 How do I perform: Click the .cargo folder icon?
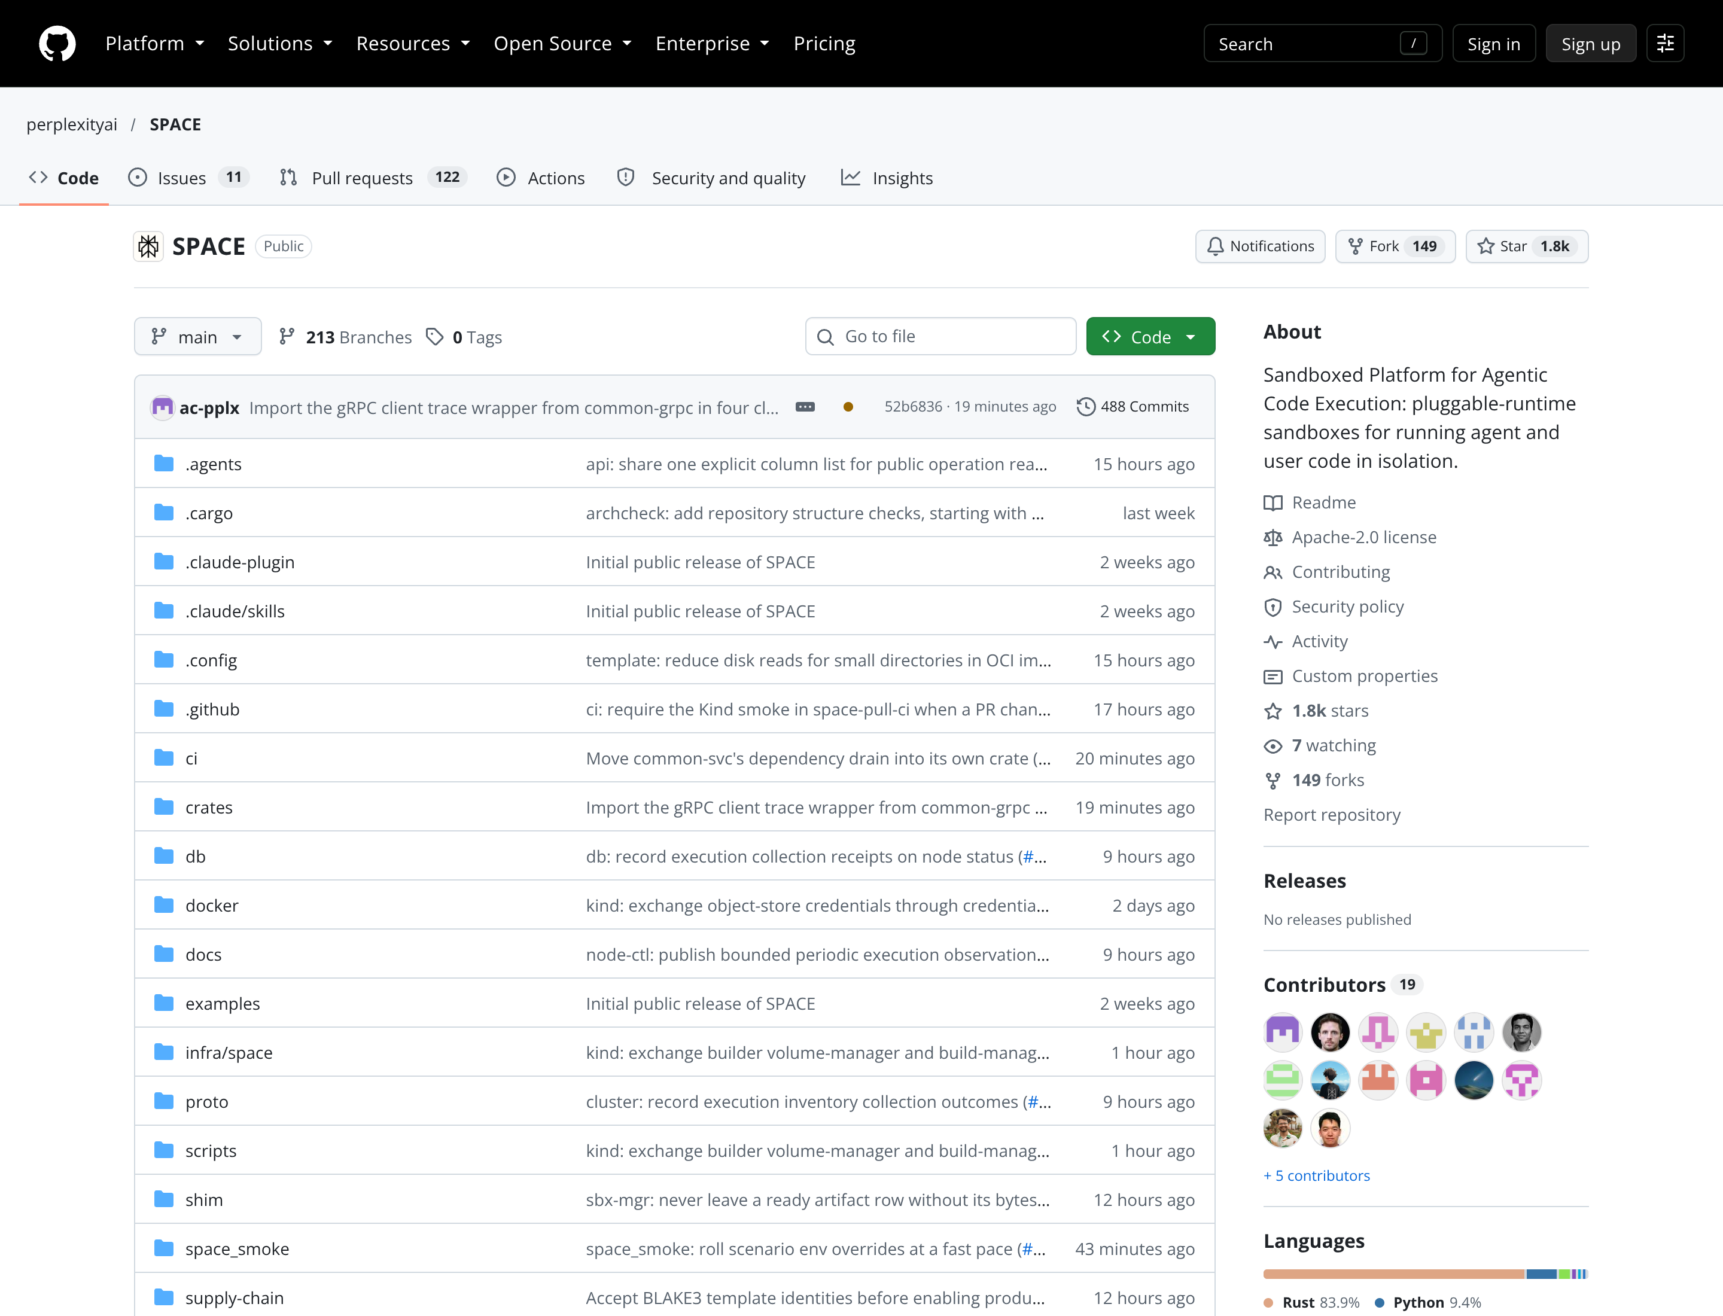pos(164,513)
